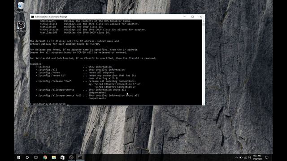Select the Command Prompt taskbar button
287x161 pixels.
coord(80,157)
